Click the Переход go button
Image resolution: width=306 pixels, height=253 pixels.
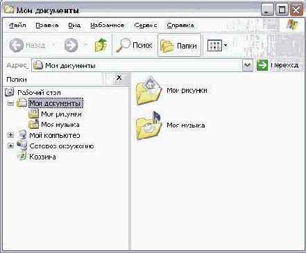[x=278, y=65]
